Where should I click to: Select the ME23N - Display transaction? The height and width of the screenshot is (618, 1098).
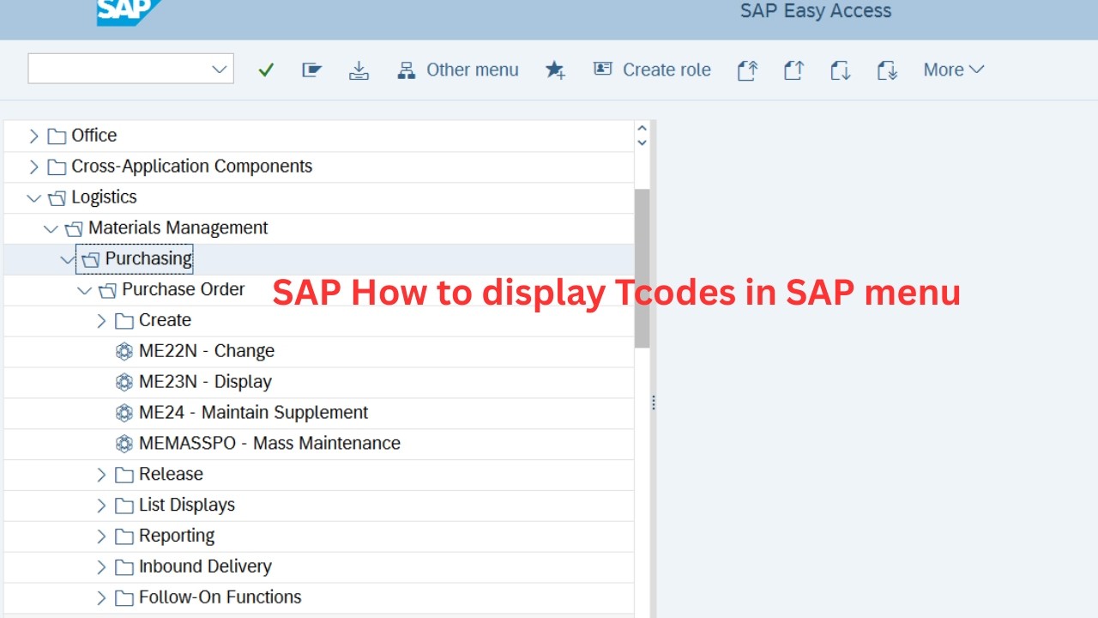(205, 382)
